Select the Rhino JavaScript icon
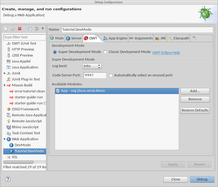This screenshot has height=187, width=218. [x=9, y=127]
